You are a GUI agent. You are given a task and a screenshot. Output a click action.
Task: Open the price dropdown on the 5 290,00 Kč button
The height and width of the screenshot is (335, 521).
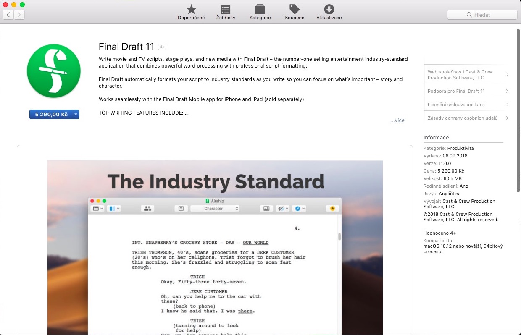(x=76, y=114)
